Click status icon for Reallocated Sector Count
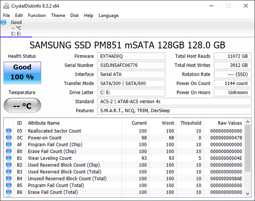The image size is (255, 201). (8, 131)
